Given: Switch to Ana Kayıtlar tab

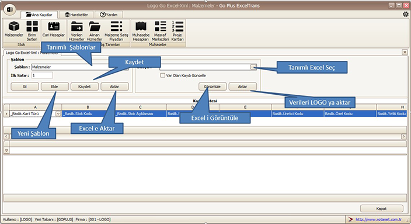Looking at the screenshot, I should tap(39, 15).
